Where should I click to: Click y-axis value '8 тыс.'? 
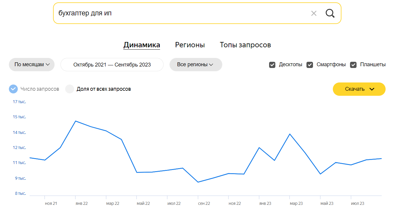[20, 194]
